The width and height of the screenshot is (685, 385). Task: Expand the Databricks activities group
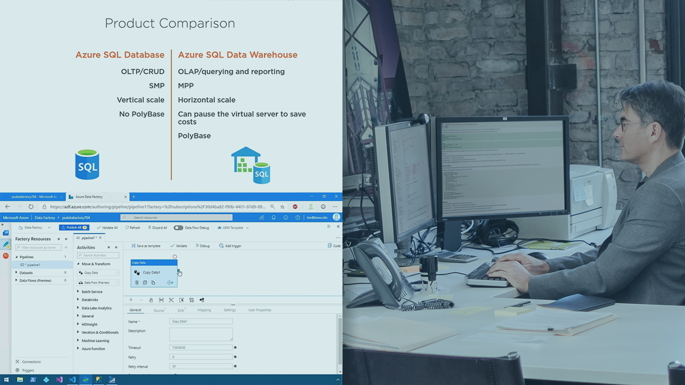(79, 300)
